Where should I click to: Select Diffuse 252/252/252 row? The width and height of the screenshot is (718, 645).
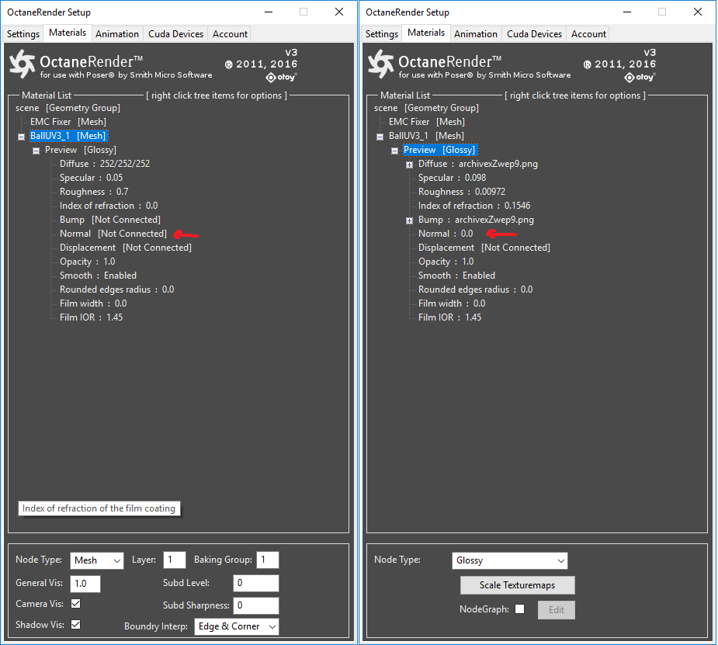click(x=105, y=164)
